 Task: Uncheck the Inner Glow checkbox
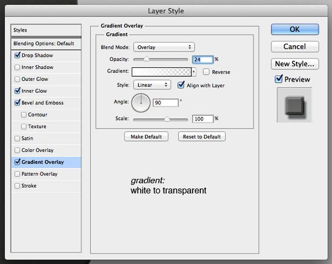tap(17, 91)
